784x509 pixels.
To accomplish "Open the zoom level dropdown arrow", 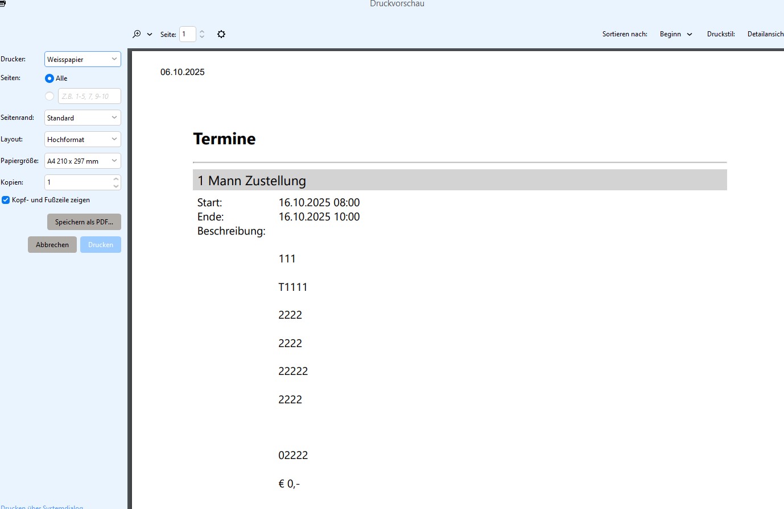I will pos(150,35).
